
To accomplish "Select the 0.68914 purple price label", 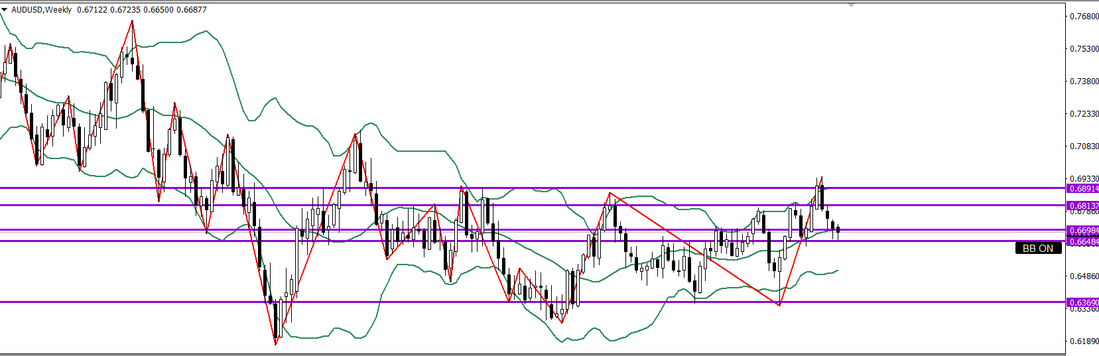I will click(x=1082, y=189).
